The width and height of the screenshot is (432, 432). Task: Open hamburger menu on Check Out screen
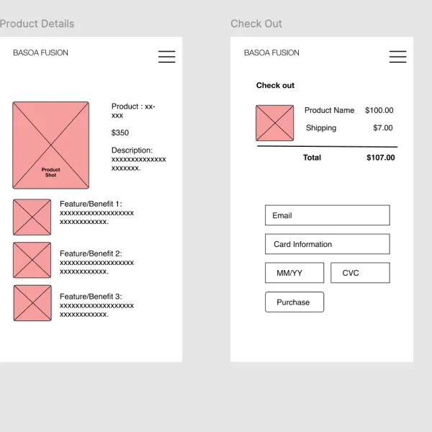point(397,57)
